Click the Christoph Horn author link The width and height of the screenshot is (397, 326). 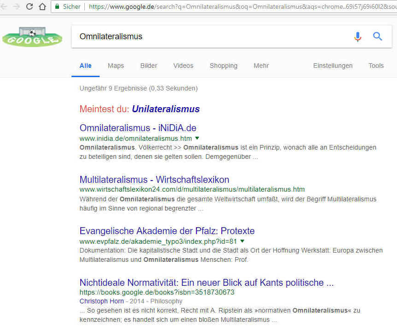coord(102,301)
